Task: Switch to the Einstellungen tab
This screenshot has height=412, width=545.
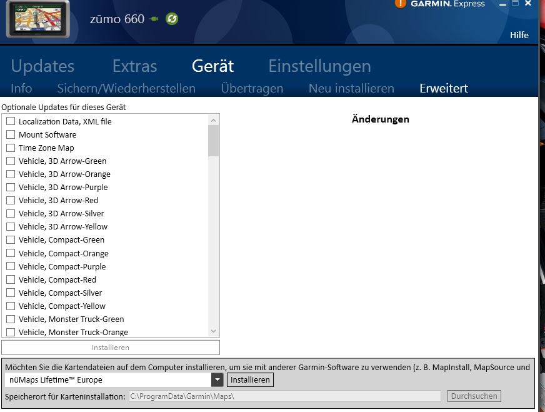Action: [319, 66]
